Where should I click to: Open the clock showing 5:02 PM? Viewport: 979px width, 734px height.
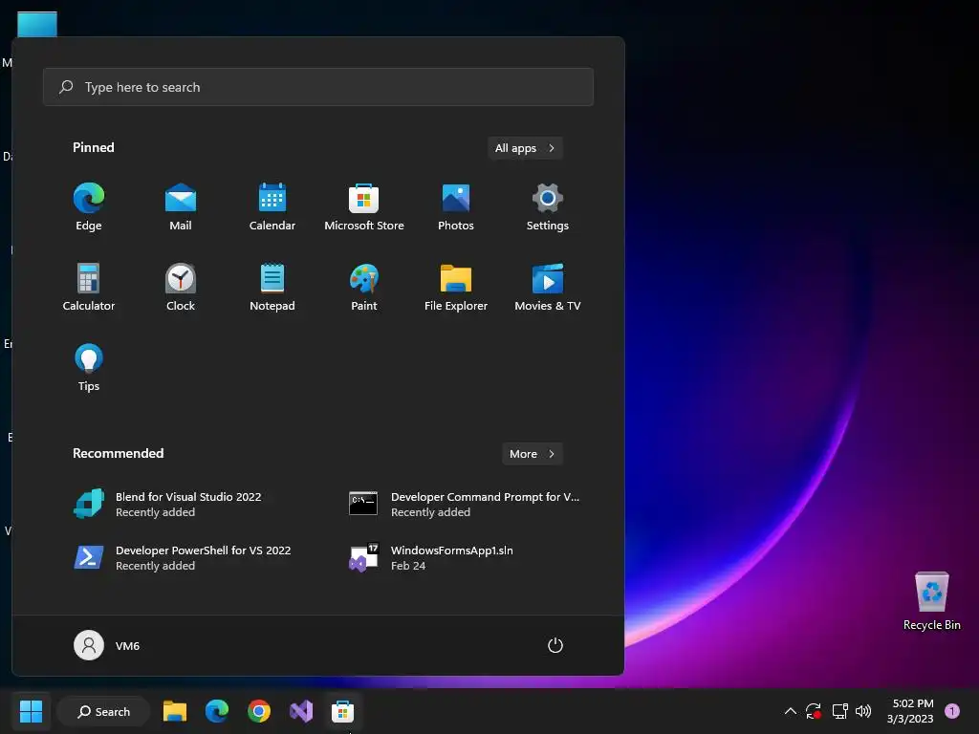910,711
